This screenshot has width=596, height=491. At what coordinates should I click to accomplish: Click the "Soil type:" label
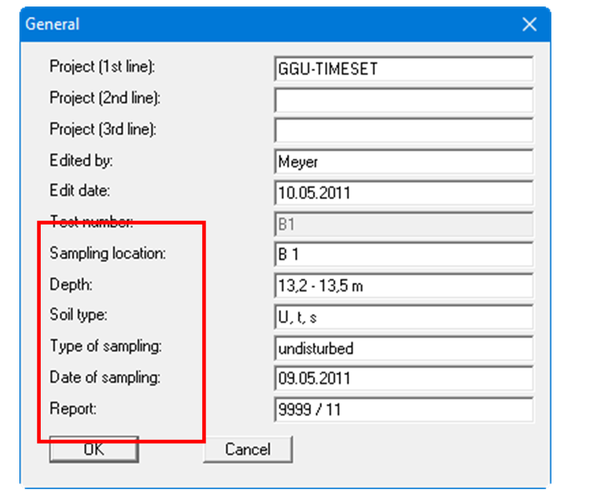click(78, 315)
